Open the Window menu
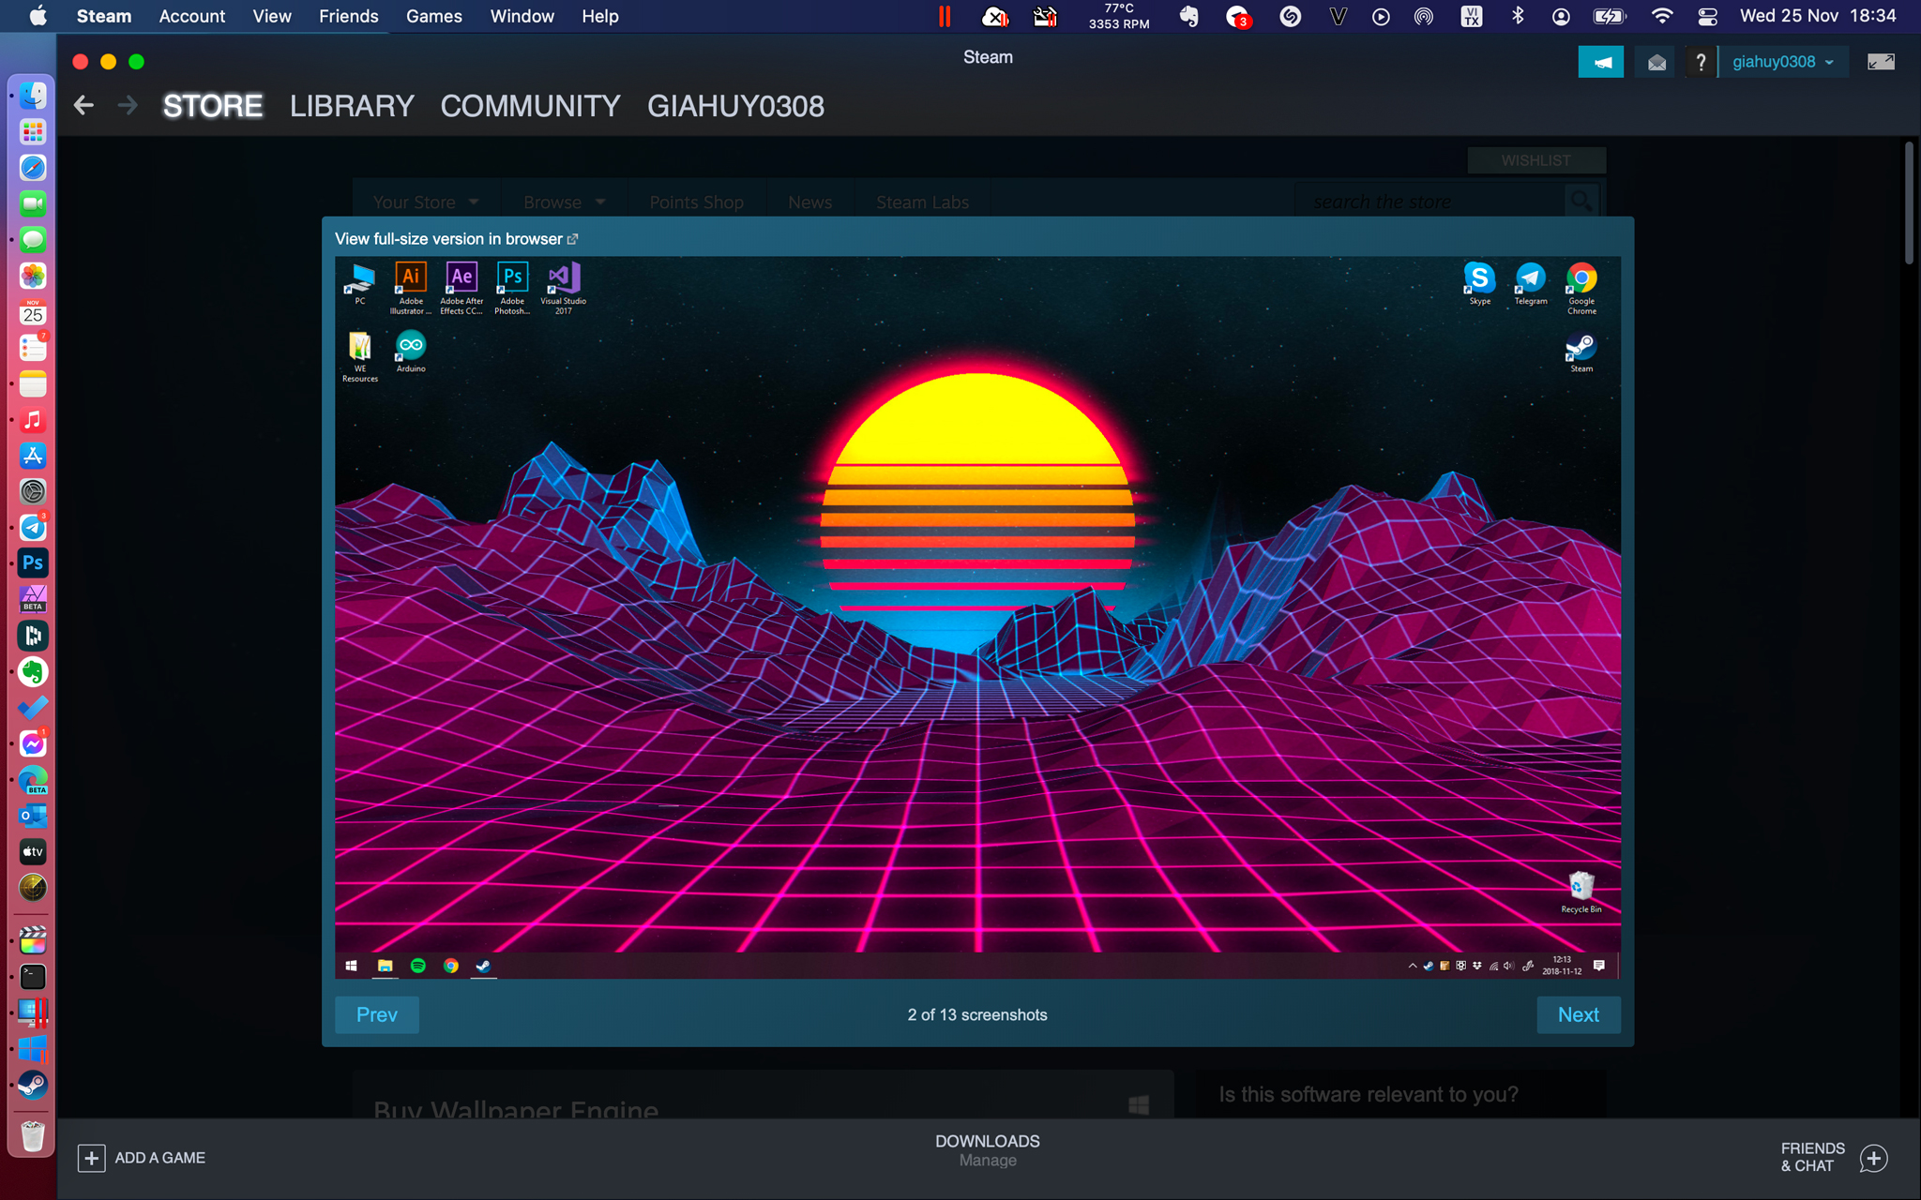This screenshot has width=1921, height=1200. 522,16
